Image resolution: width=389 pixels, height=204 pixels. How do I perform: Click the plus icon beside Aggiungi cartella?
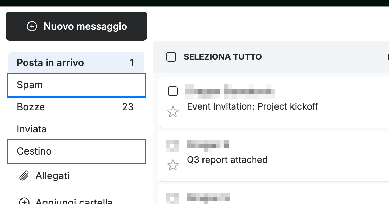click(x=24, y=201)
